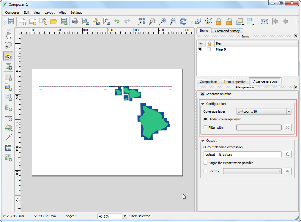301x222 pixels.
Task: Open the Sort by field dropdown
Action: click(x=252, y=171)
